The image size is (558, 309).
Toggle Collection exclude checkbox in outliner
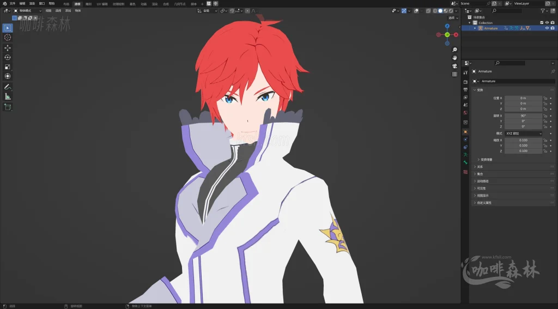tap(542, 22)
